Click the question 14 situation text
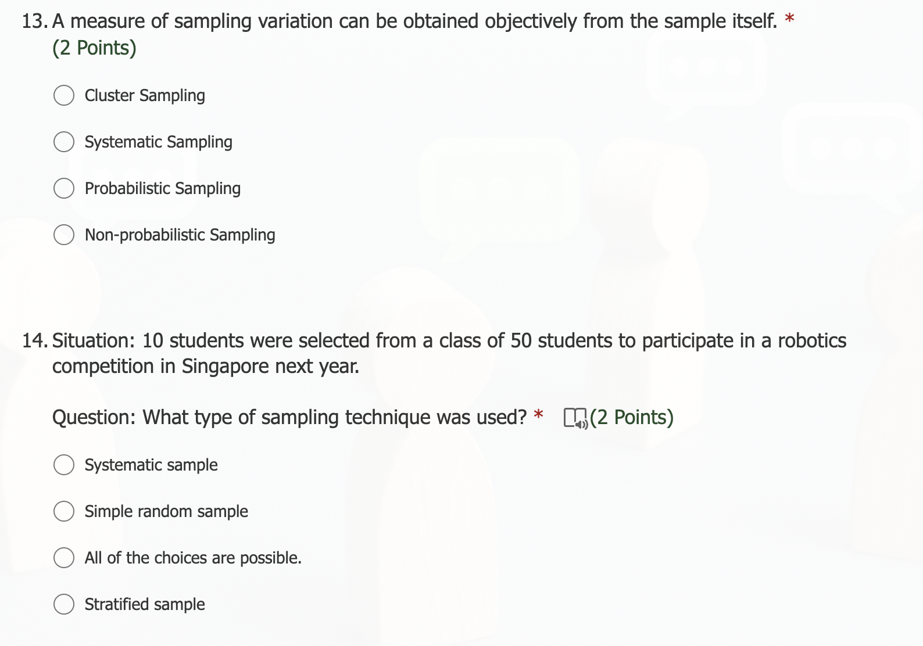 coord(407,341)
